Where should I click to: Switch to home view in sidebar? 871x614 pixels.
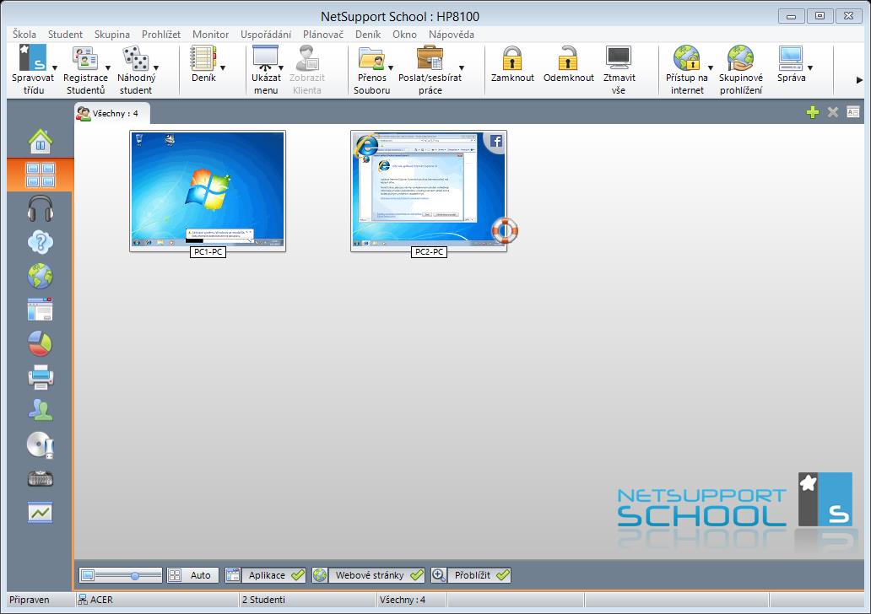(x=41, y=141)
